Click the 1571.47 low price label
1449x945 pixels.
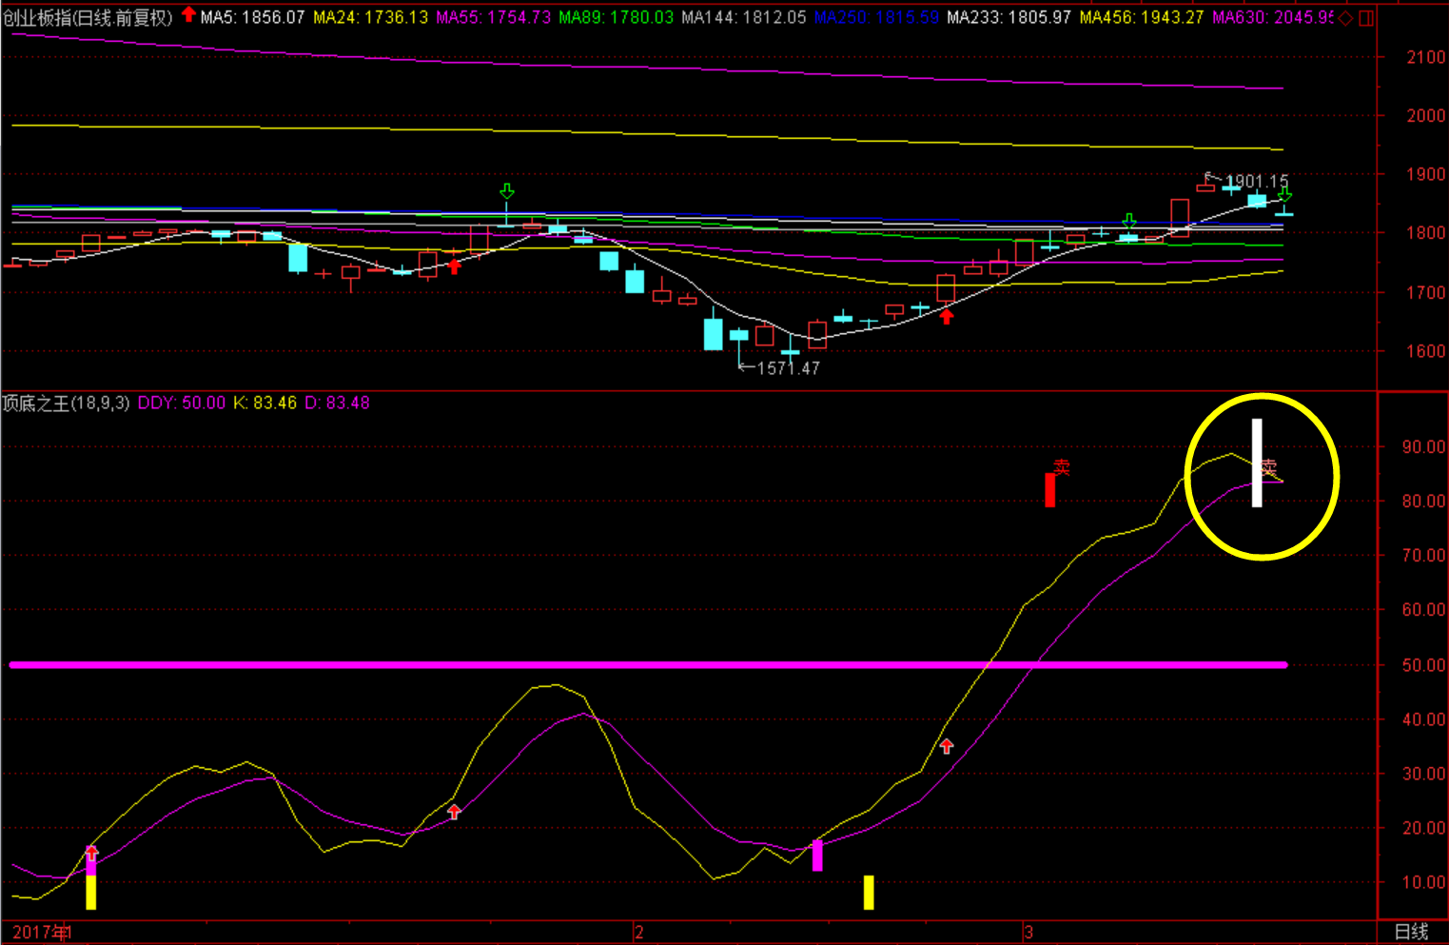(788, 368)
